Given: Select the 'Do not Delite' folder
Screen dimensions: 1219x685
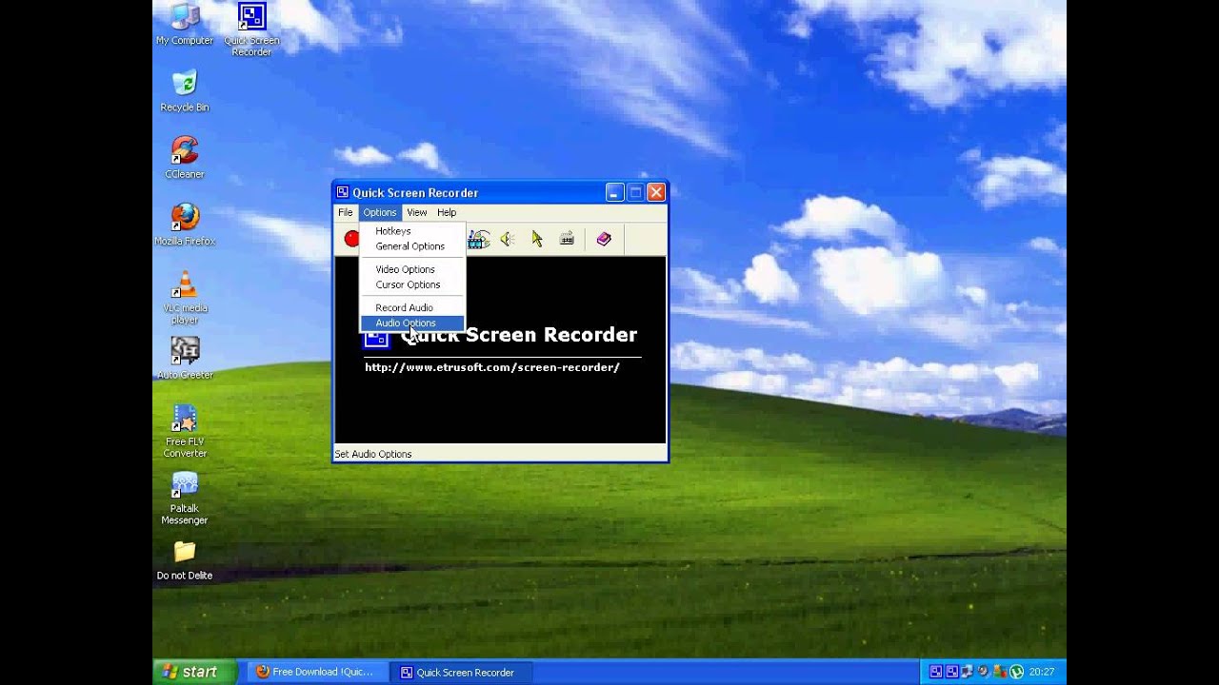Looking at the screenshot, I should pos(185,560).
